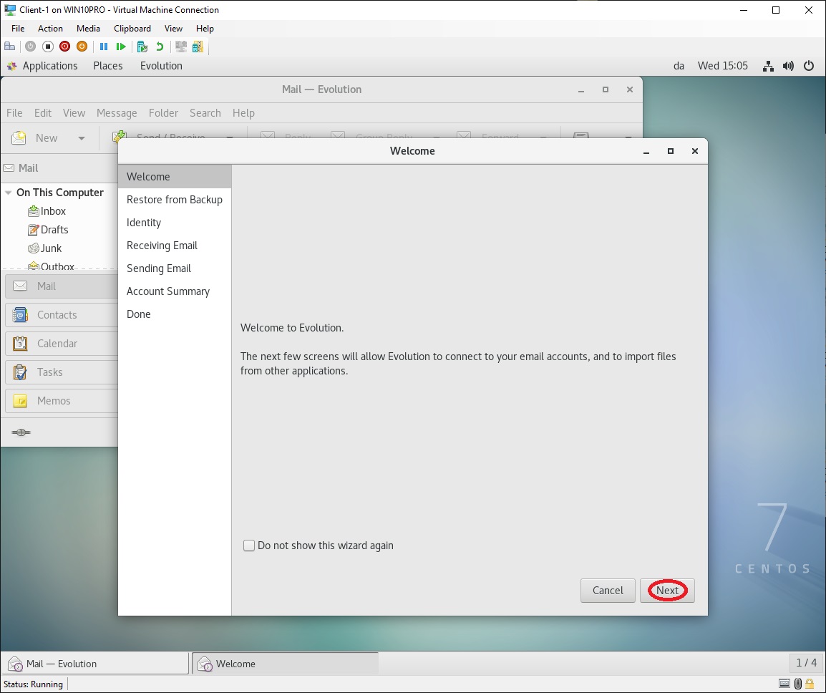
Task: Click the 'Identity' wizard step
Action: click(175, 223)
